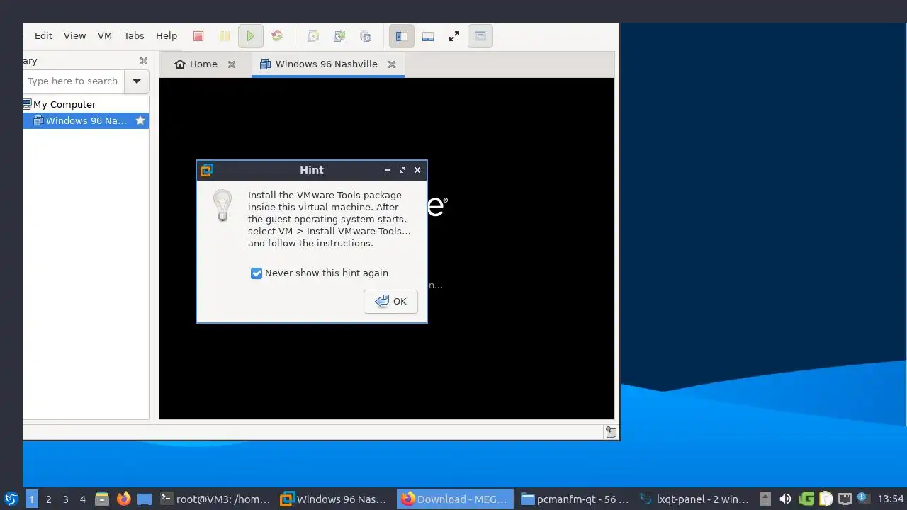Click the clipboard tray icon
The height and width of the screenshot is (510, 907).
[826, 499]
